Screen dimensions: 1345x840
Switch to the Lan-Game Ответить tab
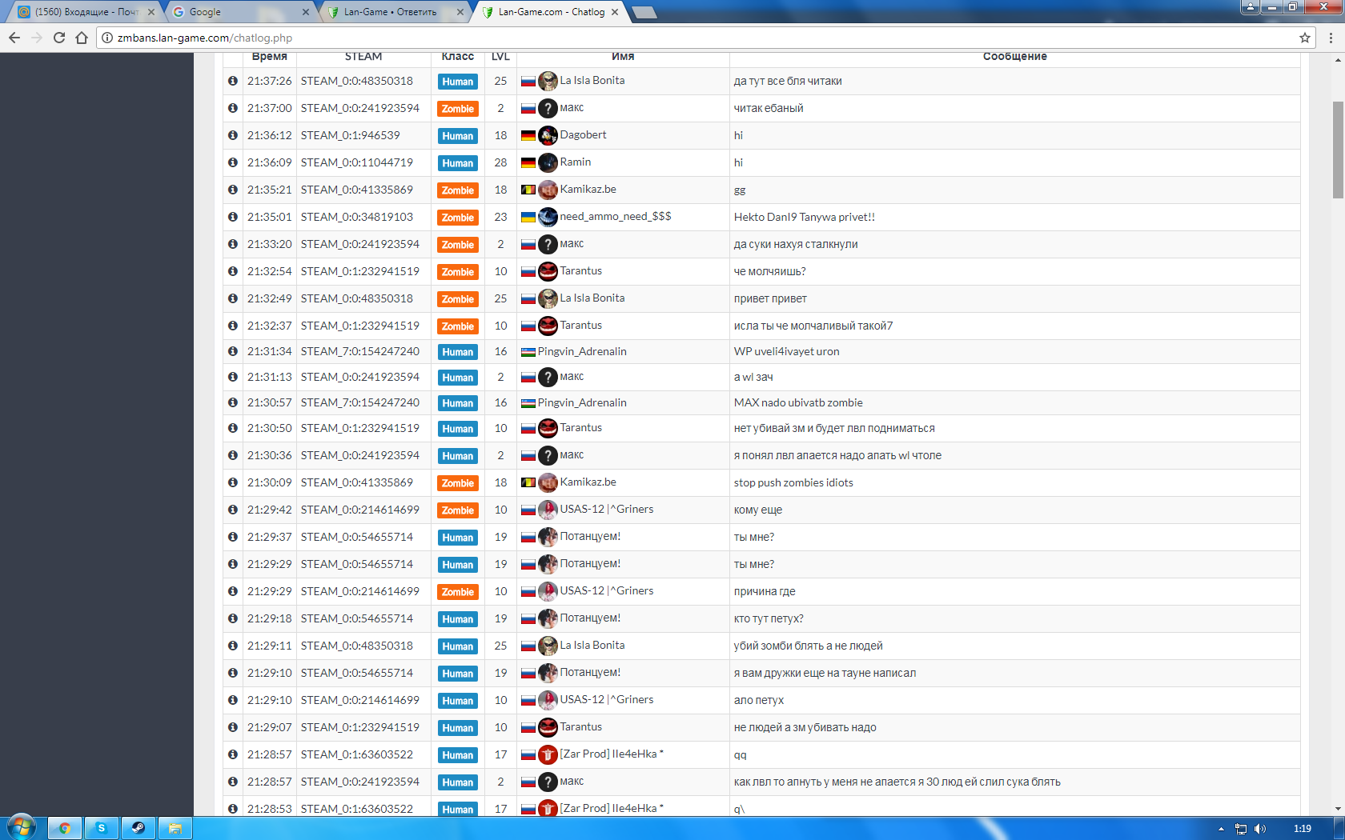pos(392,12)
